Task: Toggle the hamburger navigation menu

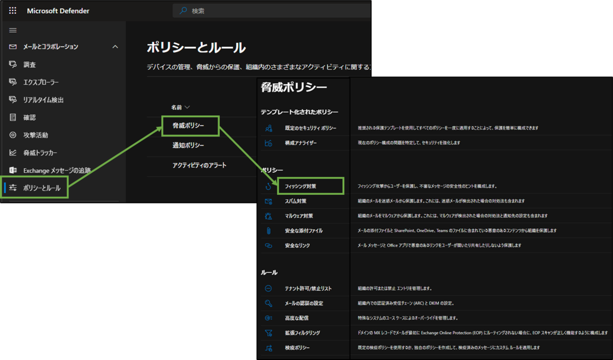Action: point(13,31)
